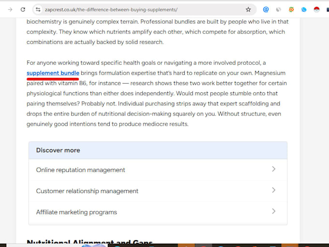Click text 'combinations are actually backed by solid research'
The height and width of the screenshot is (247, 329).
[95, 42]
